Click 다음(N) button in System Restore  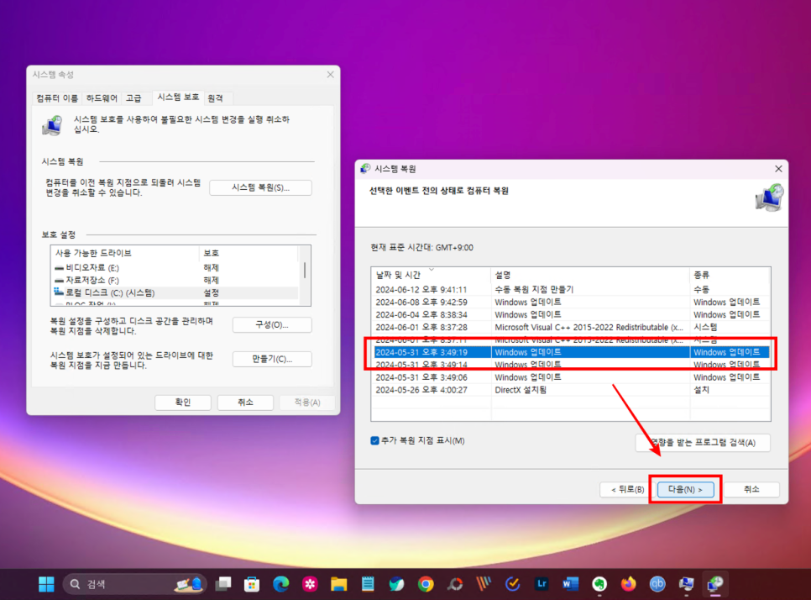pos(685,489)
